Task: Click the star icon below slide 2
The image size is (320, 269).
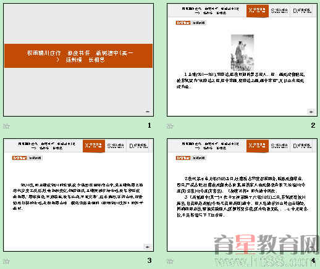Action: (x=170, y=126)
